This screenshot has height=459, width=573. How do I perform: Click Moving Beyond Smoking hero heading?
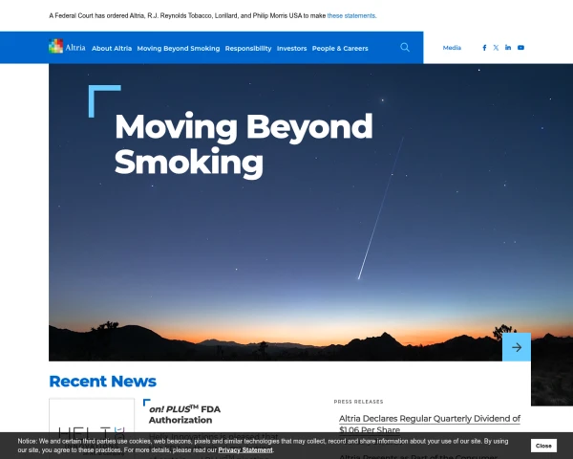coord(244,144)
